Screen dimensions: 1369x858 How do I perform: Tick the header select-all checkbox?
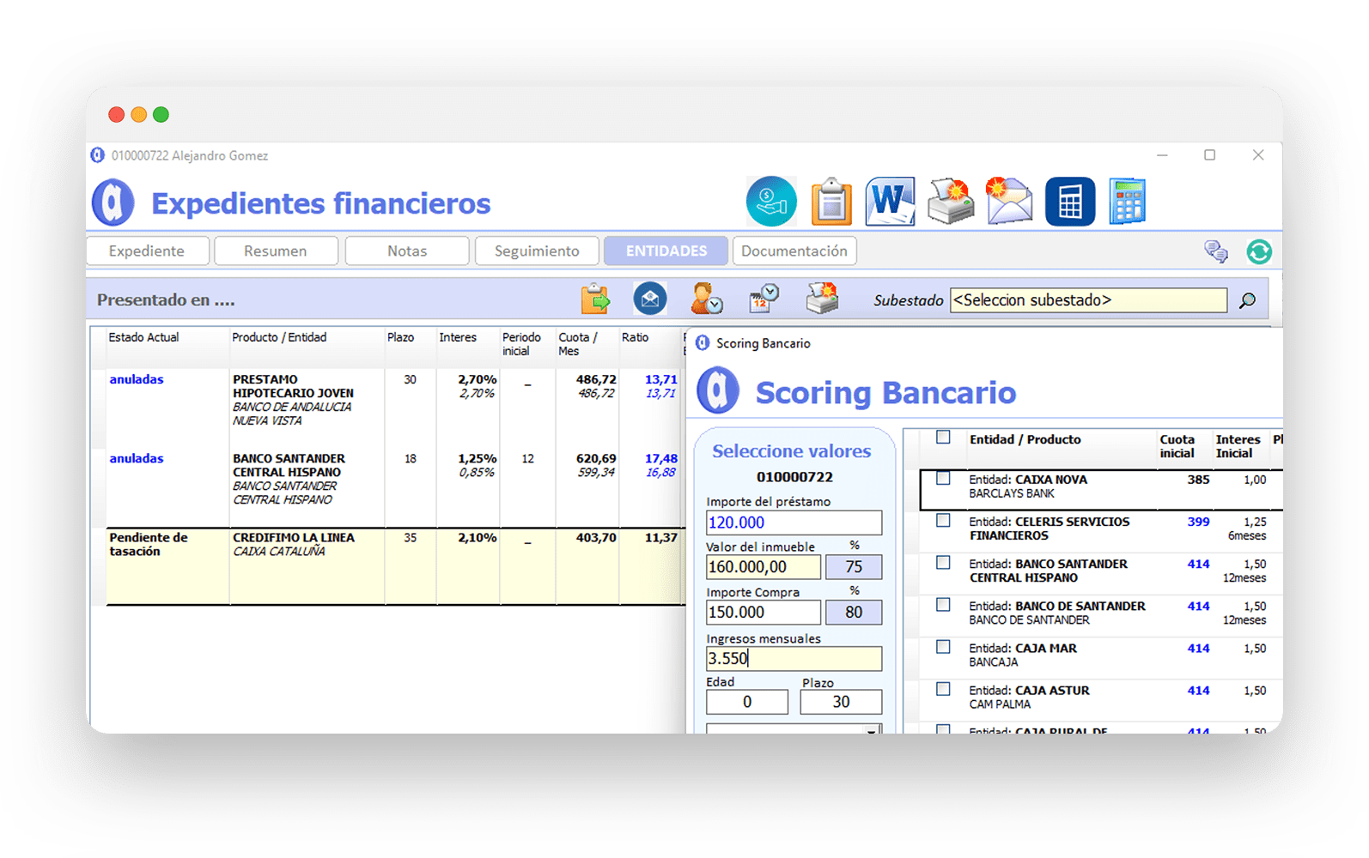pos(943,438)
